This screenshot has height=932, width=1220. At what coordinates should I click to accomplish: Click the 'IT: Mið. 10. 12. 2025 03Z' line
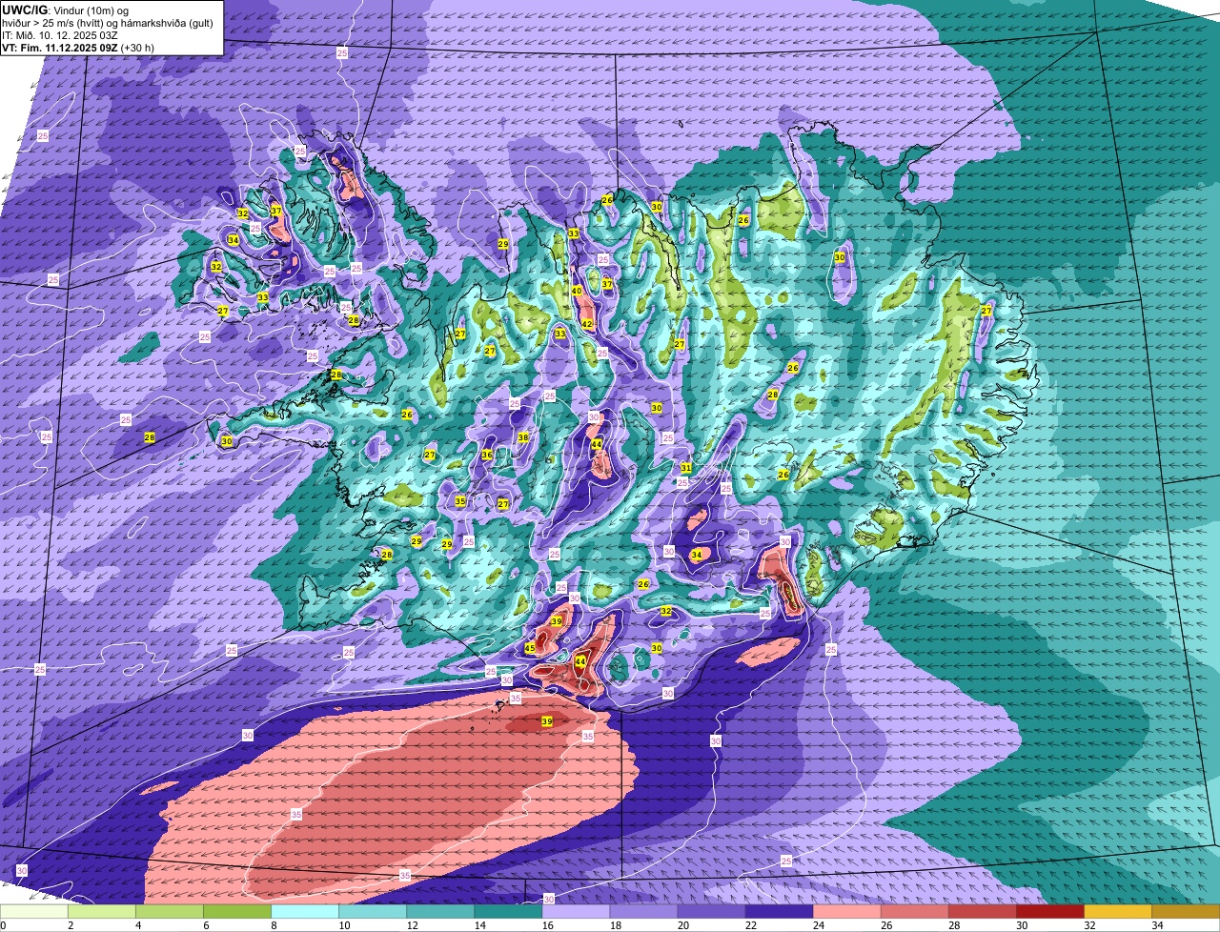click(60, 35)
